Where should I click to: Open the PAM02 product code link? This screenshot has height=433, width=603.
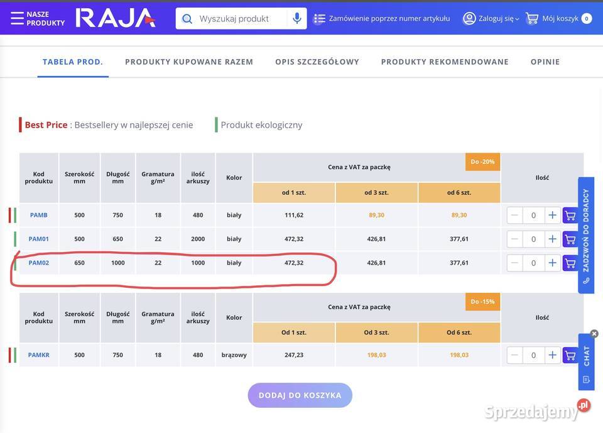point(39,263)
